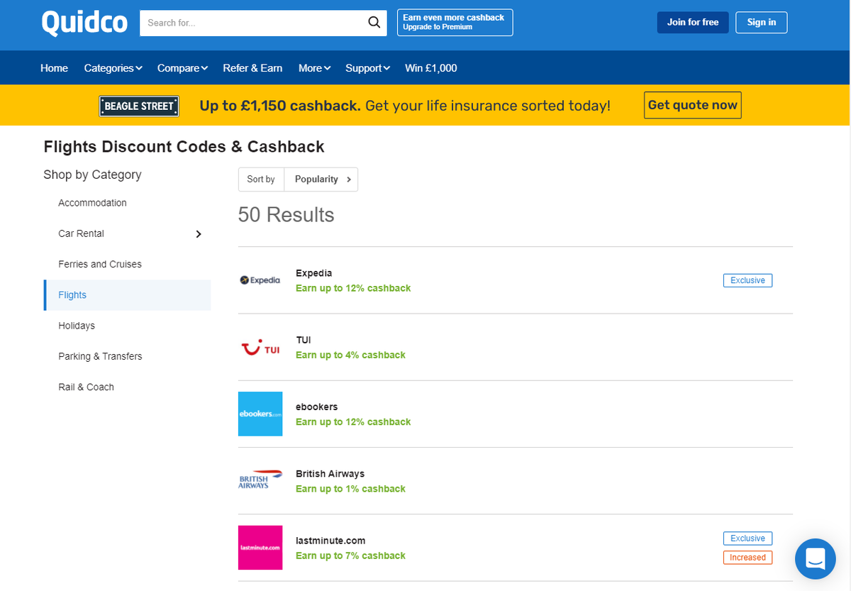The height and width of the screenshot is (591, 851).
Task: Click the Join for free button
Action: pos(692,22)
